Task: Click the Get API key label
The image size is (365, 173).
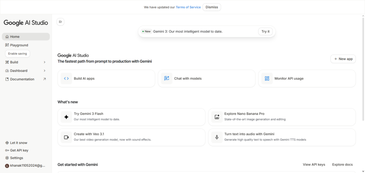Action: tap(19, 151)
